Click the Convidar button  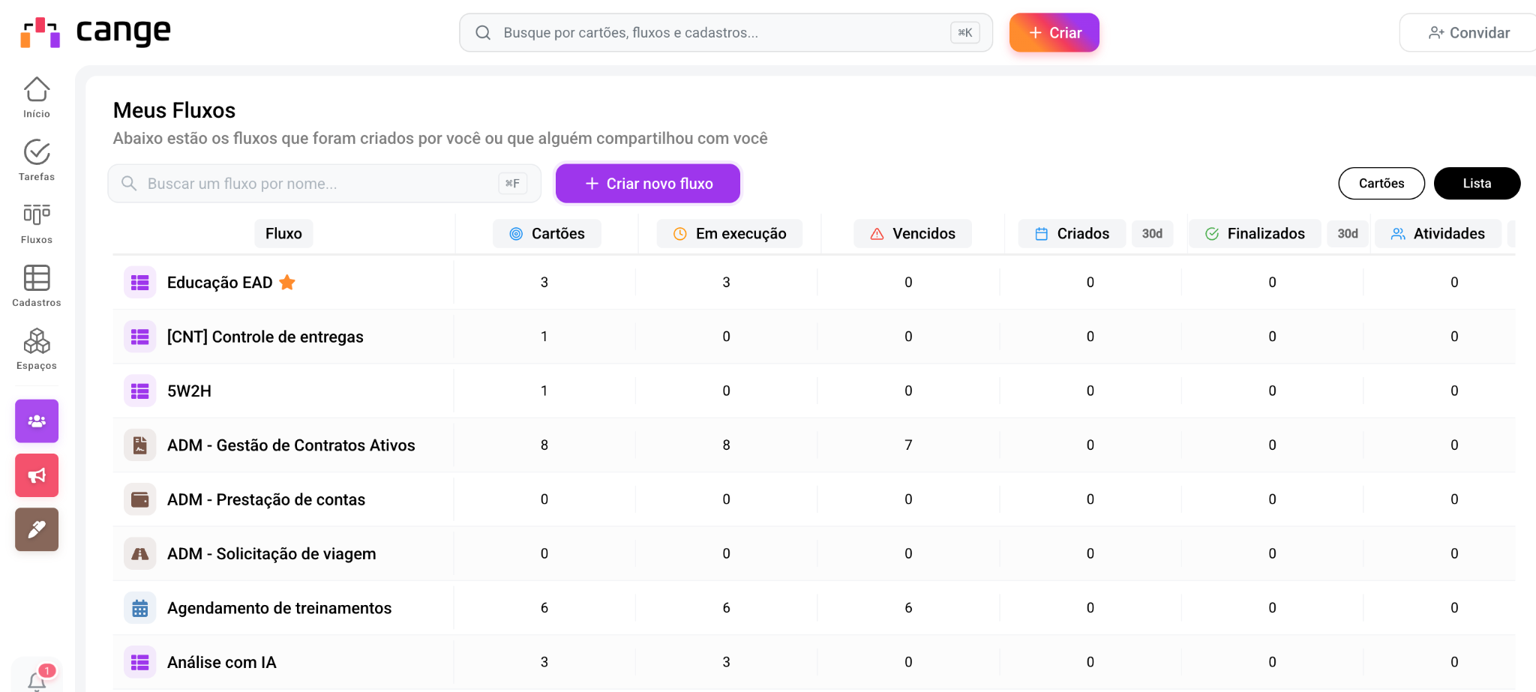click(x=1468, y=33)
